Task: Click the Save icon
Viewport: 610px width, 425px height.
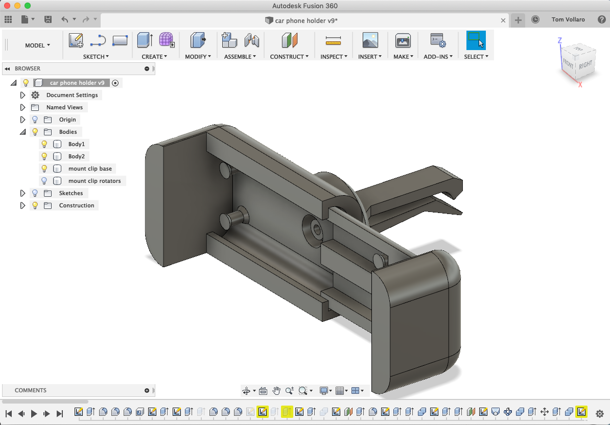Action: tap(48, 19)
